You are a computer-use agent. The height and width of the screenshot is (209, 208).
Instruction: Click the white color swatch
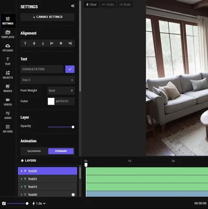coord(51,101)
